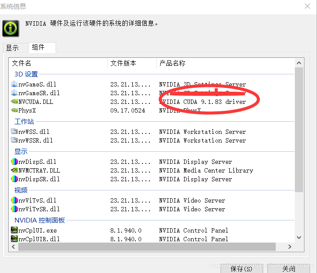
Task: Click the vertical scrollbar up arrow
Action: pyautogui.click(x=299, y=63)
